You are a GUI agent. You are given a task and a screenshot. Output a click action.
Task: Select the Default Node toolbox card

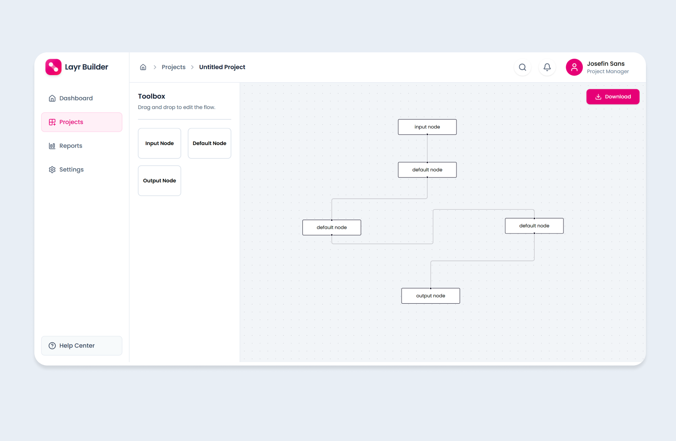pyautogui.click(x=209, y=143)
